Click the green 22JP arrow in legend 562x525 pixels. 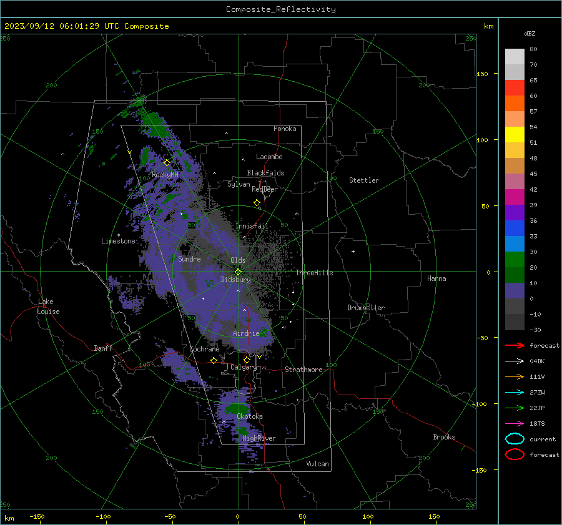coord(515,408)
